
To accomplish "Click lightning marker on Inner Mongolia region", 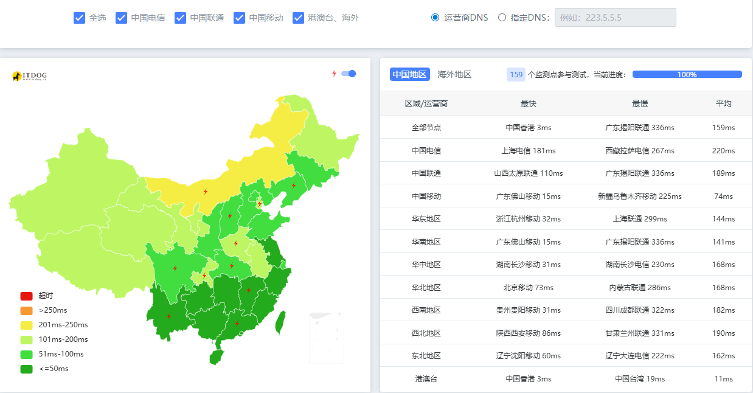I will pyautogui.click(x=206, y=192).
